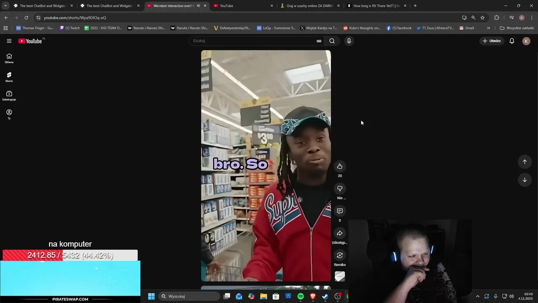View site information icon in address bar
The height and width of the screenshot is (303, 538).
click(38, 18)
